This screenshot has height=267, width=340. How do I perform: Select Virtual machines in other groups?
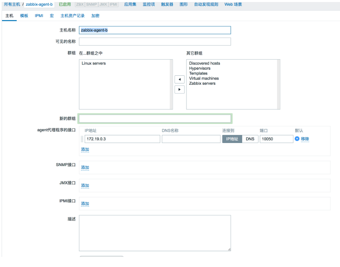(204, 78)
